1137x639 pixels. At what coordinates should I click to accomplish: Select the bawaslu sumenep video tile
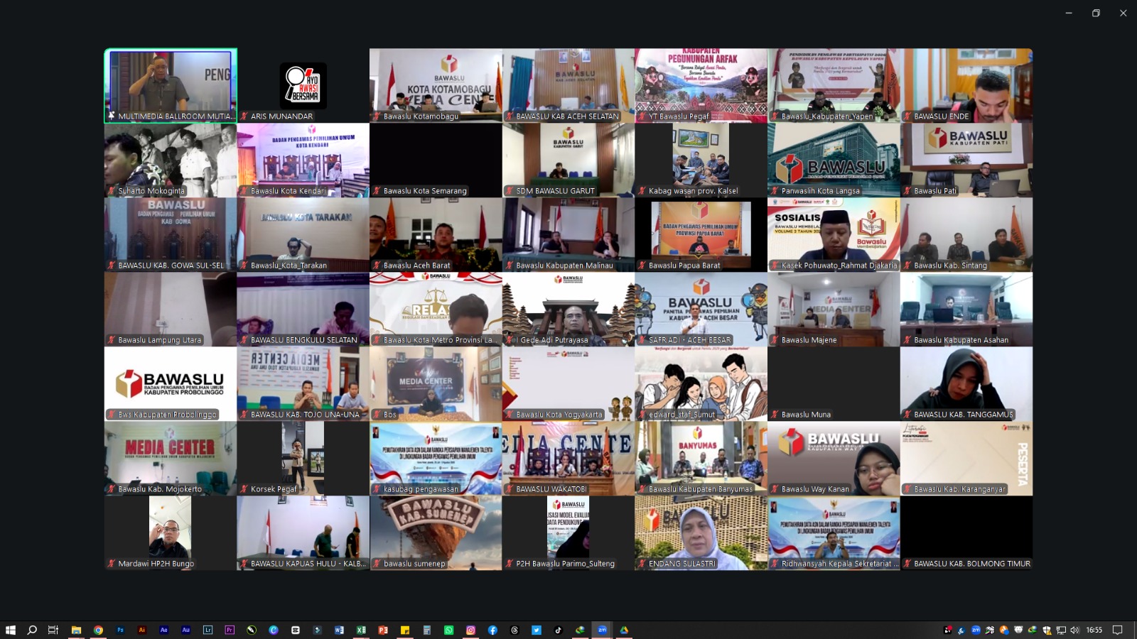pos(436,533)
